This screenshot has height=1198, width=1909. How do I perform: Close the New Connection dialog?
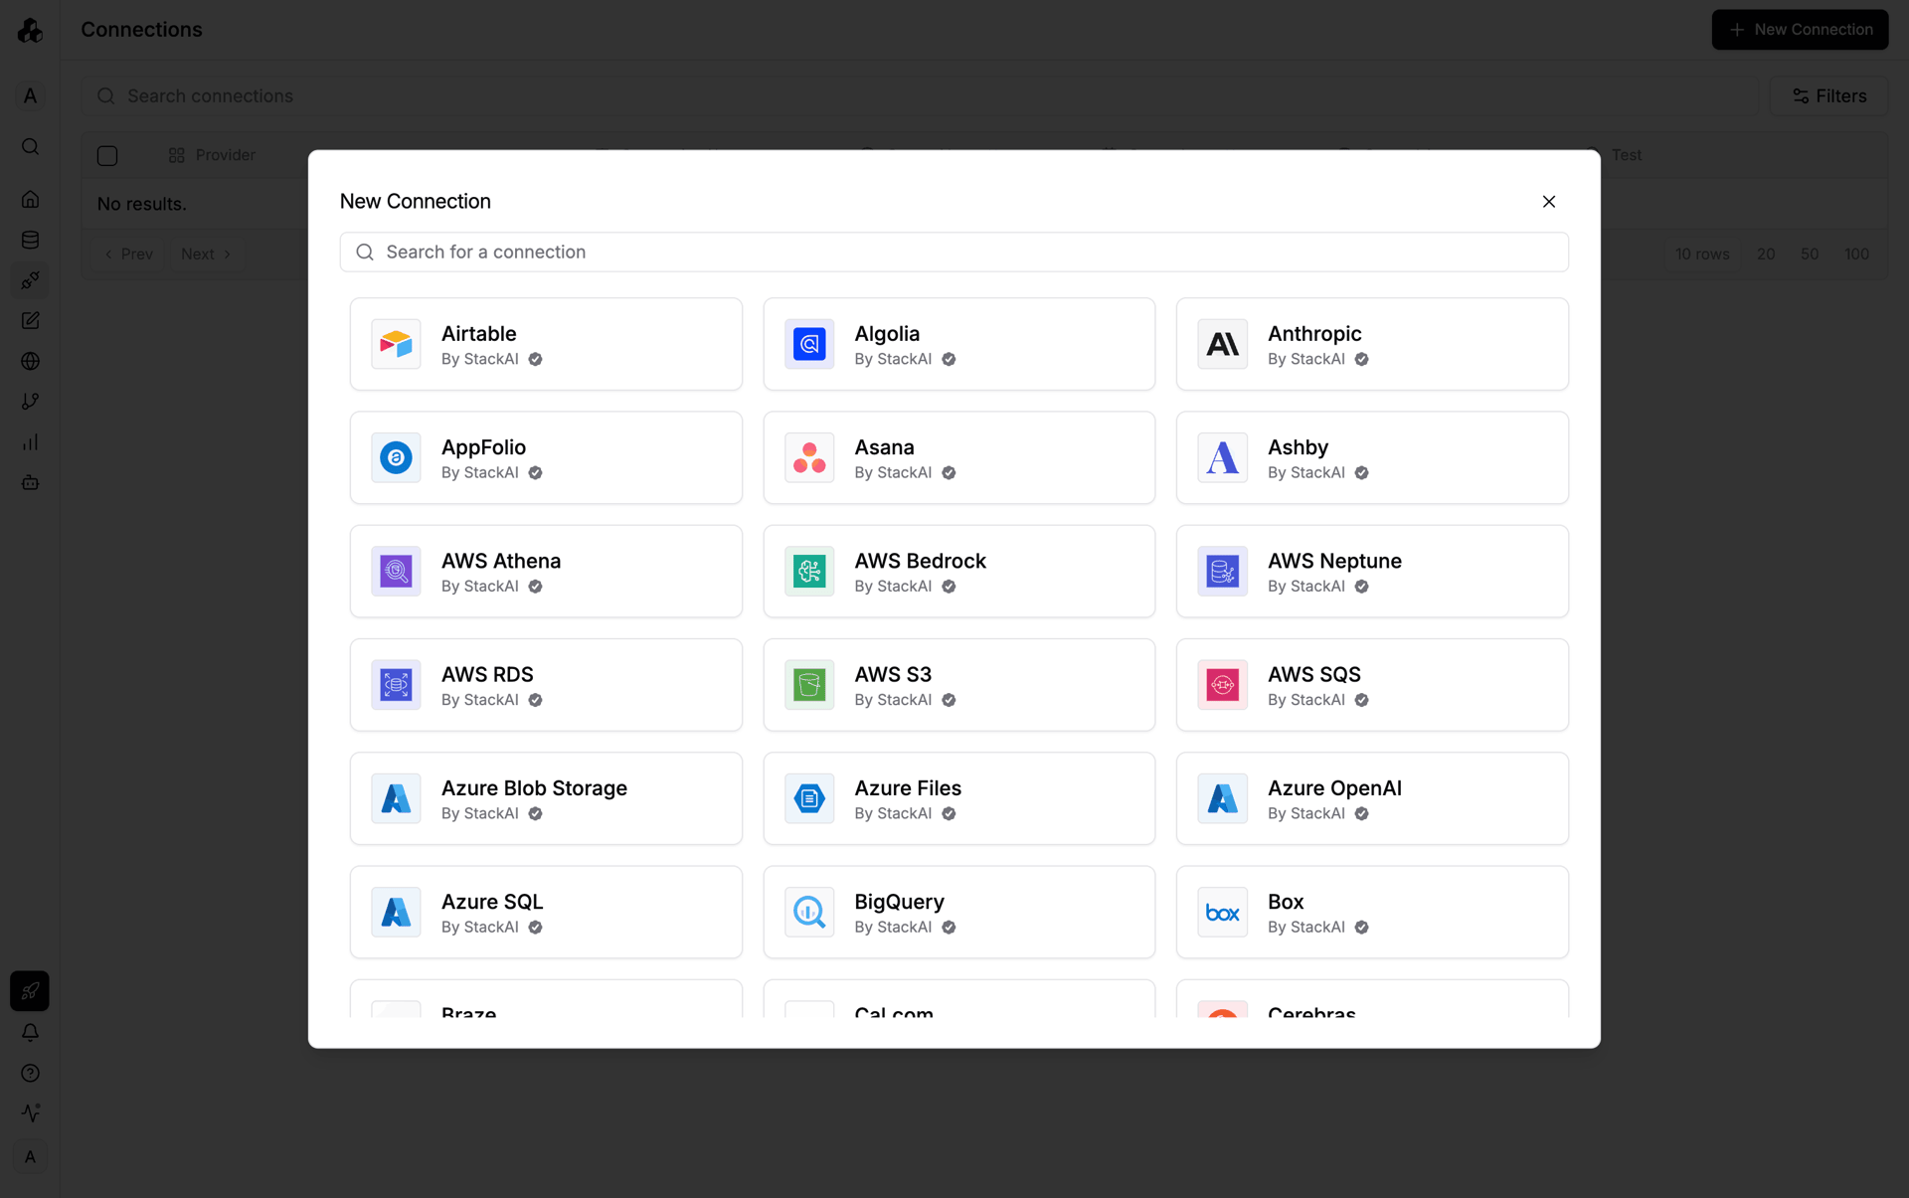pyautogui.click(x=1548, y=201)
